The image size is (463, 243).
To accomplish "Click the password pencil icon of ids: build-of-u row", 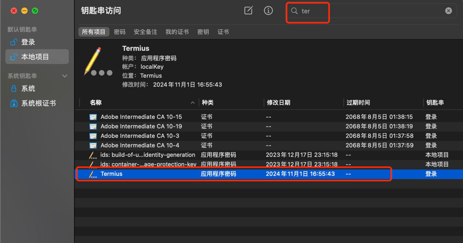I will coord(92,155).
